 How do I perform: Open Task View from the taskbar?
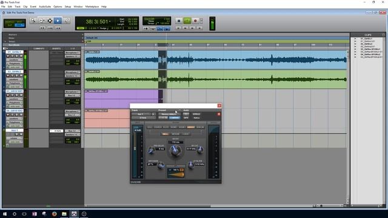(24, 214)
